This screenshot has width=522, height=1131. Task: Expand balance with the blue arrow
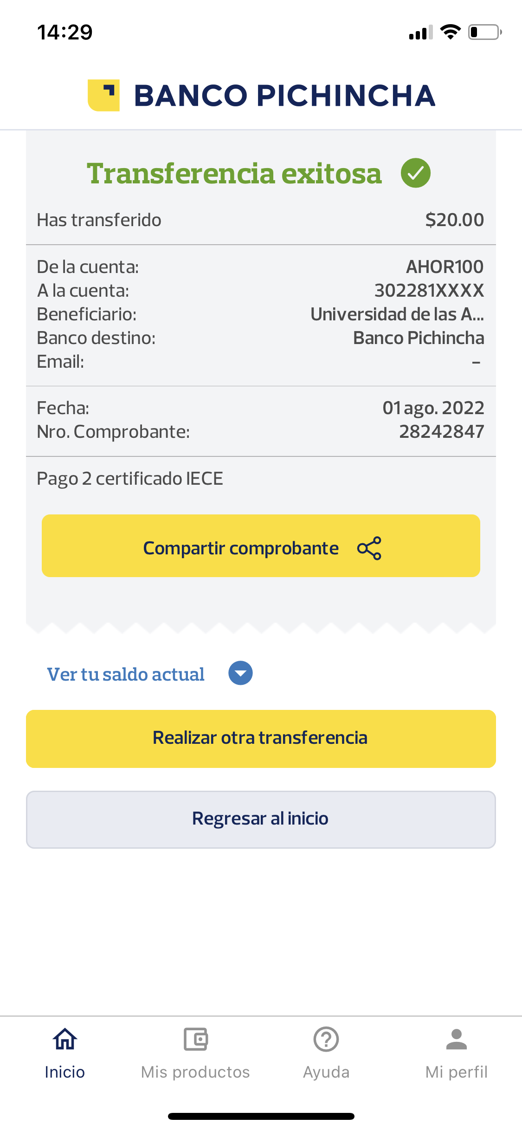point(240,673)
